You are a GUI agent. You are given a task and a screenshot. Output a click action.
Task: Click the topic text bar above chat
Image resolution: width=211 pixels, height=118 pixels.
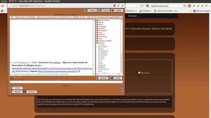66,17
